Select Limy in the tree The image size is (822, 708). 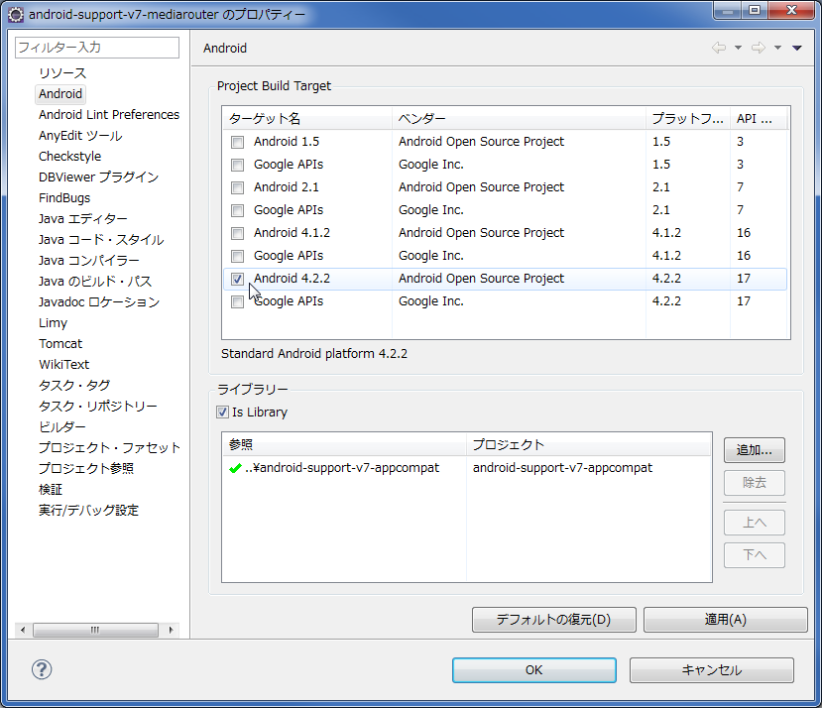[x=53, y=322]
